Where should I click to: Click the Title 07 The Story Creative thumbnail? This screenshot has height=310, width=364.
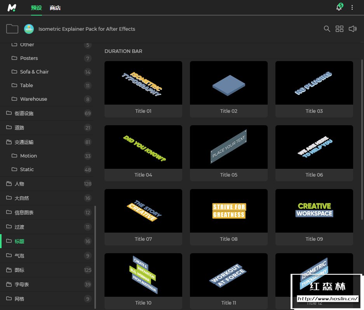143,211
